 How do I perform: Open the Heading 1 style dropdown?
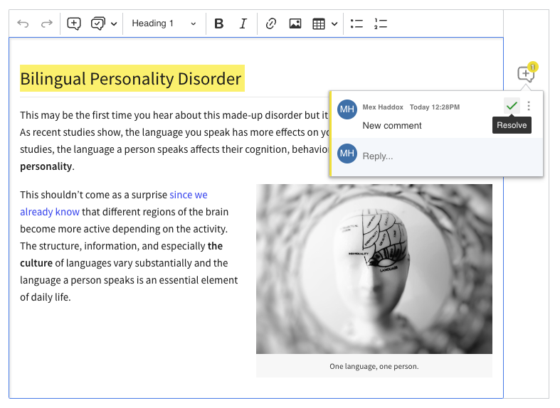tap(164, 23)
